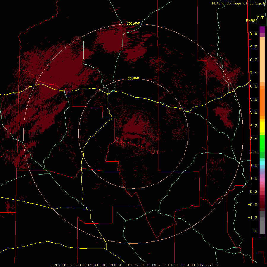The width and height of the screenshot is (267, 267).
Task: Click the 3.4 scale value
Action: click(x=254, y=139)
